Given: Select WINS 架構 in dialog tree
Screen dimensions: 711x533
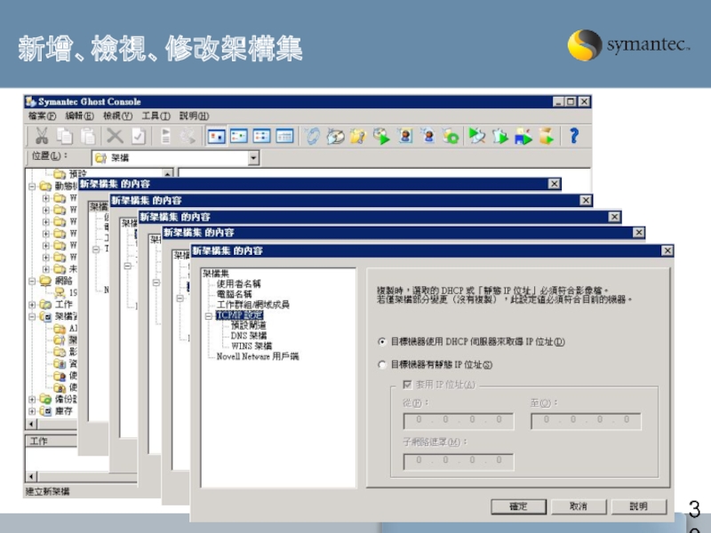Looking at the screenshot, I should pos(252,346).
